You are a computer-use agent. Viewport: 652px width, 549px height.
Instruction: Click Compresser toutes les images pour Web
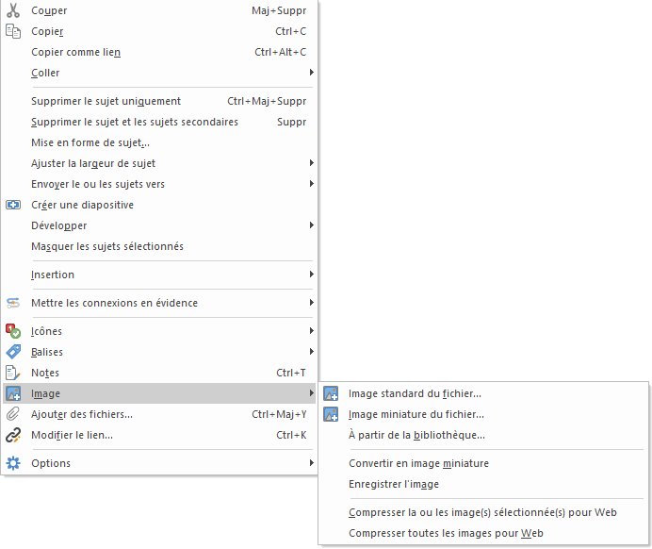[x=446, y=533]
